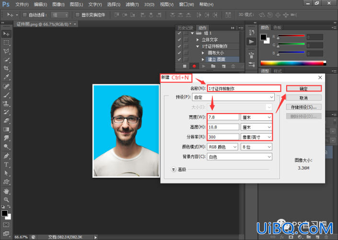Select the Gradient tool
The height and width of the screenshot is (240, 338).
(x=6, y=129)
